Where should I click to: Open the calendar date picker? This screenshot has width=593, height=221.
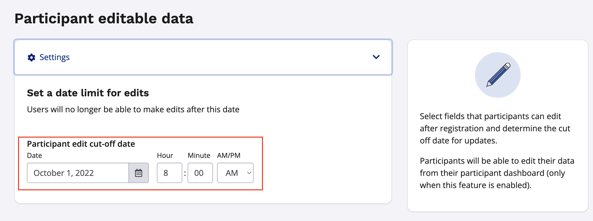(x=139, y=173)
